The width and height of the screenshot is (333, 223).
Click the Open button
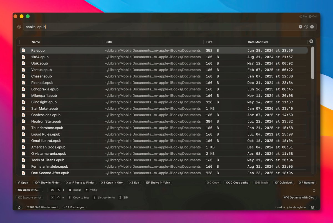(23, 183)
